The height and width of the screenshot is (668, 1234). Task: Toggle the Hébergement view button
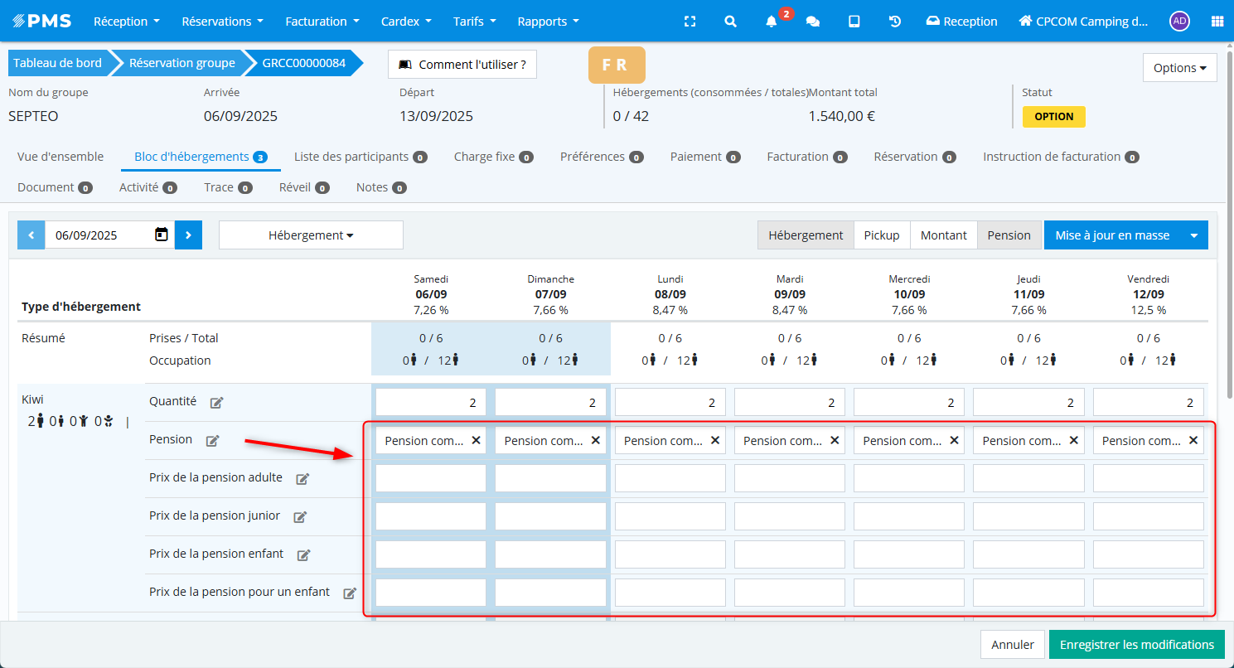[805, 235]
